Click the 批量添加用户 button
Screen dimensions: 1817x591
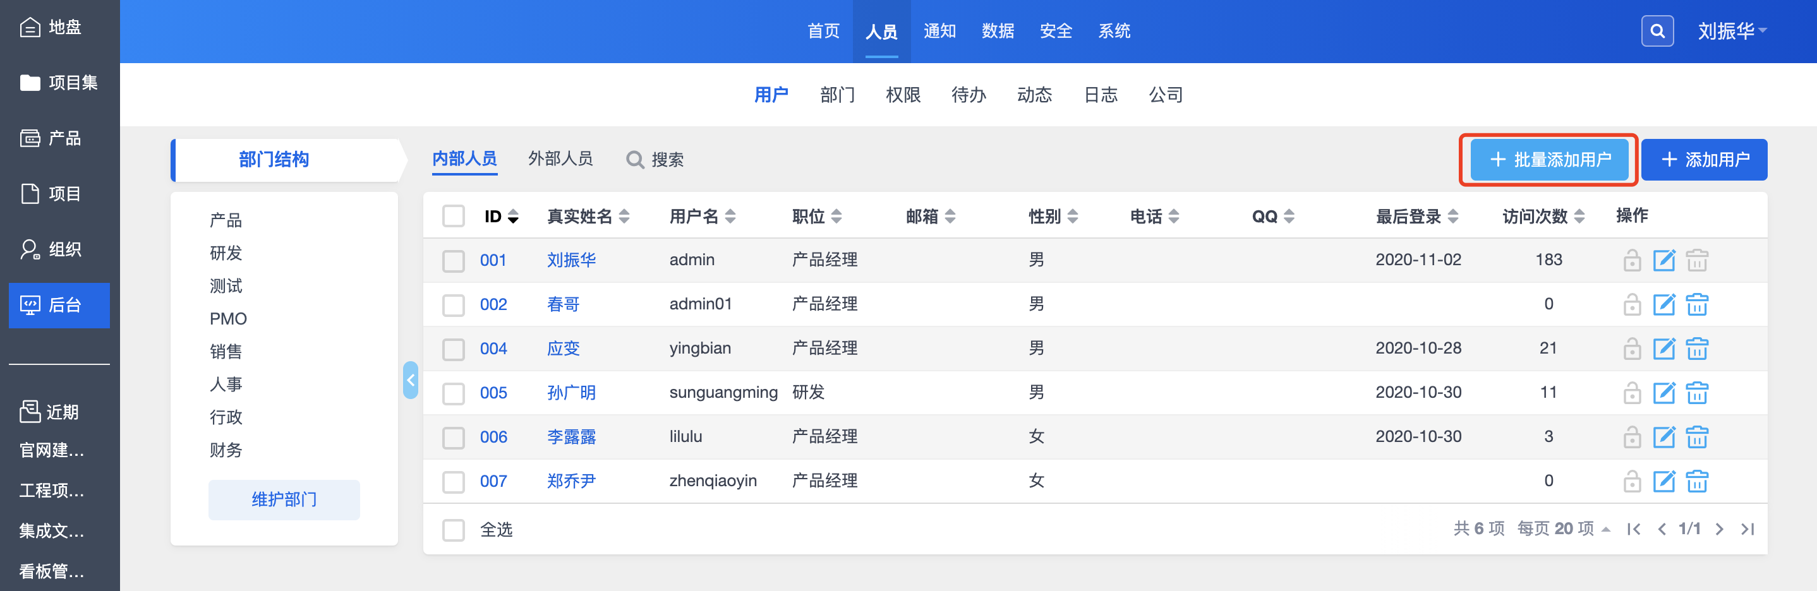[x=1549, y=160]
